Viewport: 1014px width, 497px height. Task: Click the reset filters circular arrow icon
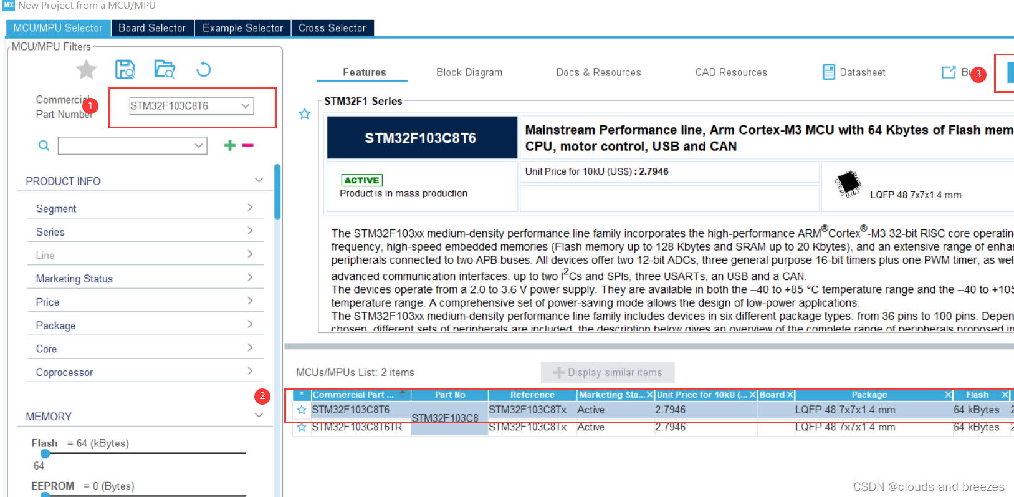point(203,69)
